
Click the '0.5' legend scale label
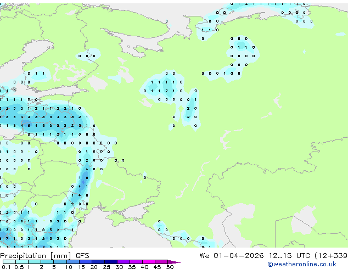coord(19,267)
